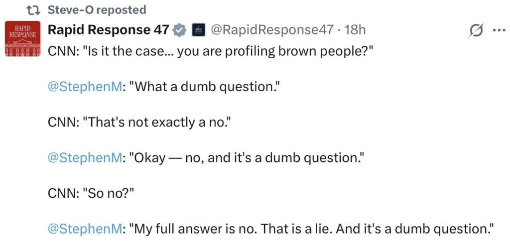
Task: Open the post via the 18h timestamp
Action: point(355,30)
